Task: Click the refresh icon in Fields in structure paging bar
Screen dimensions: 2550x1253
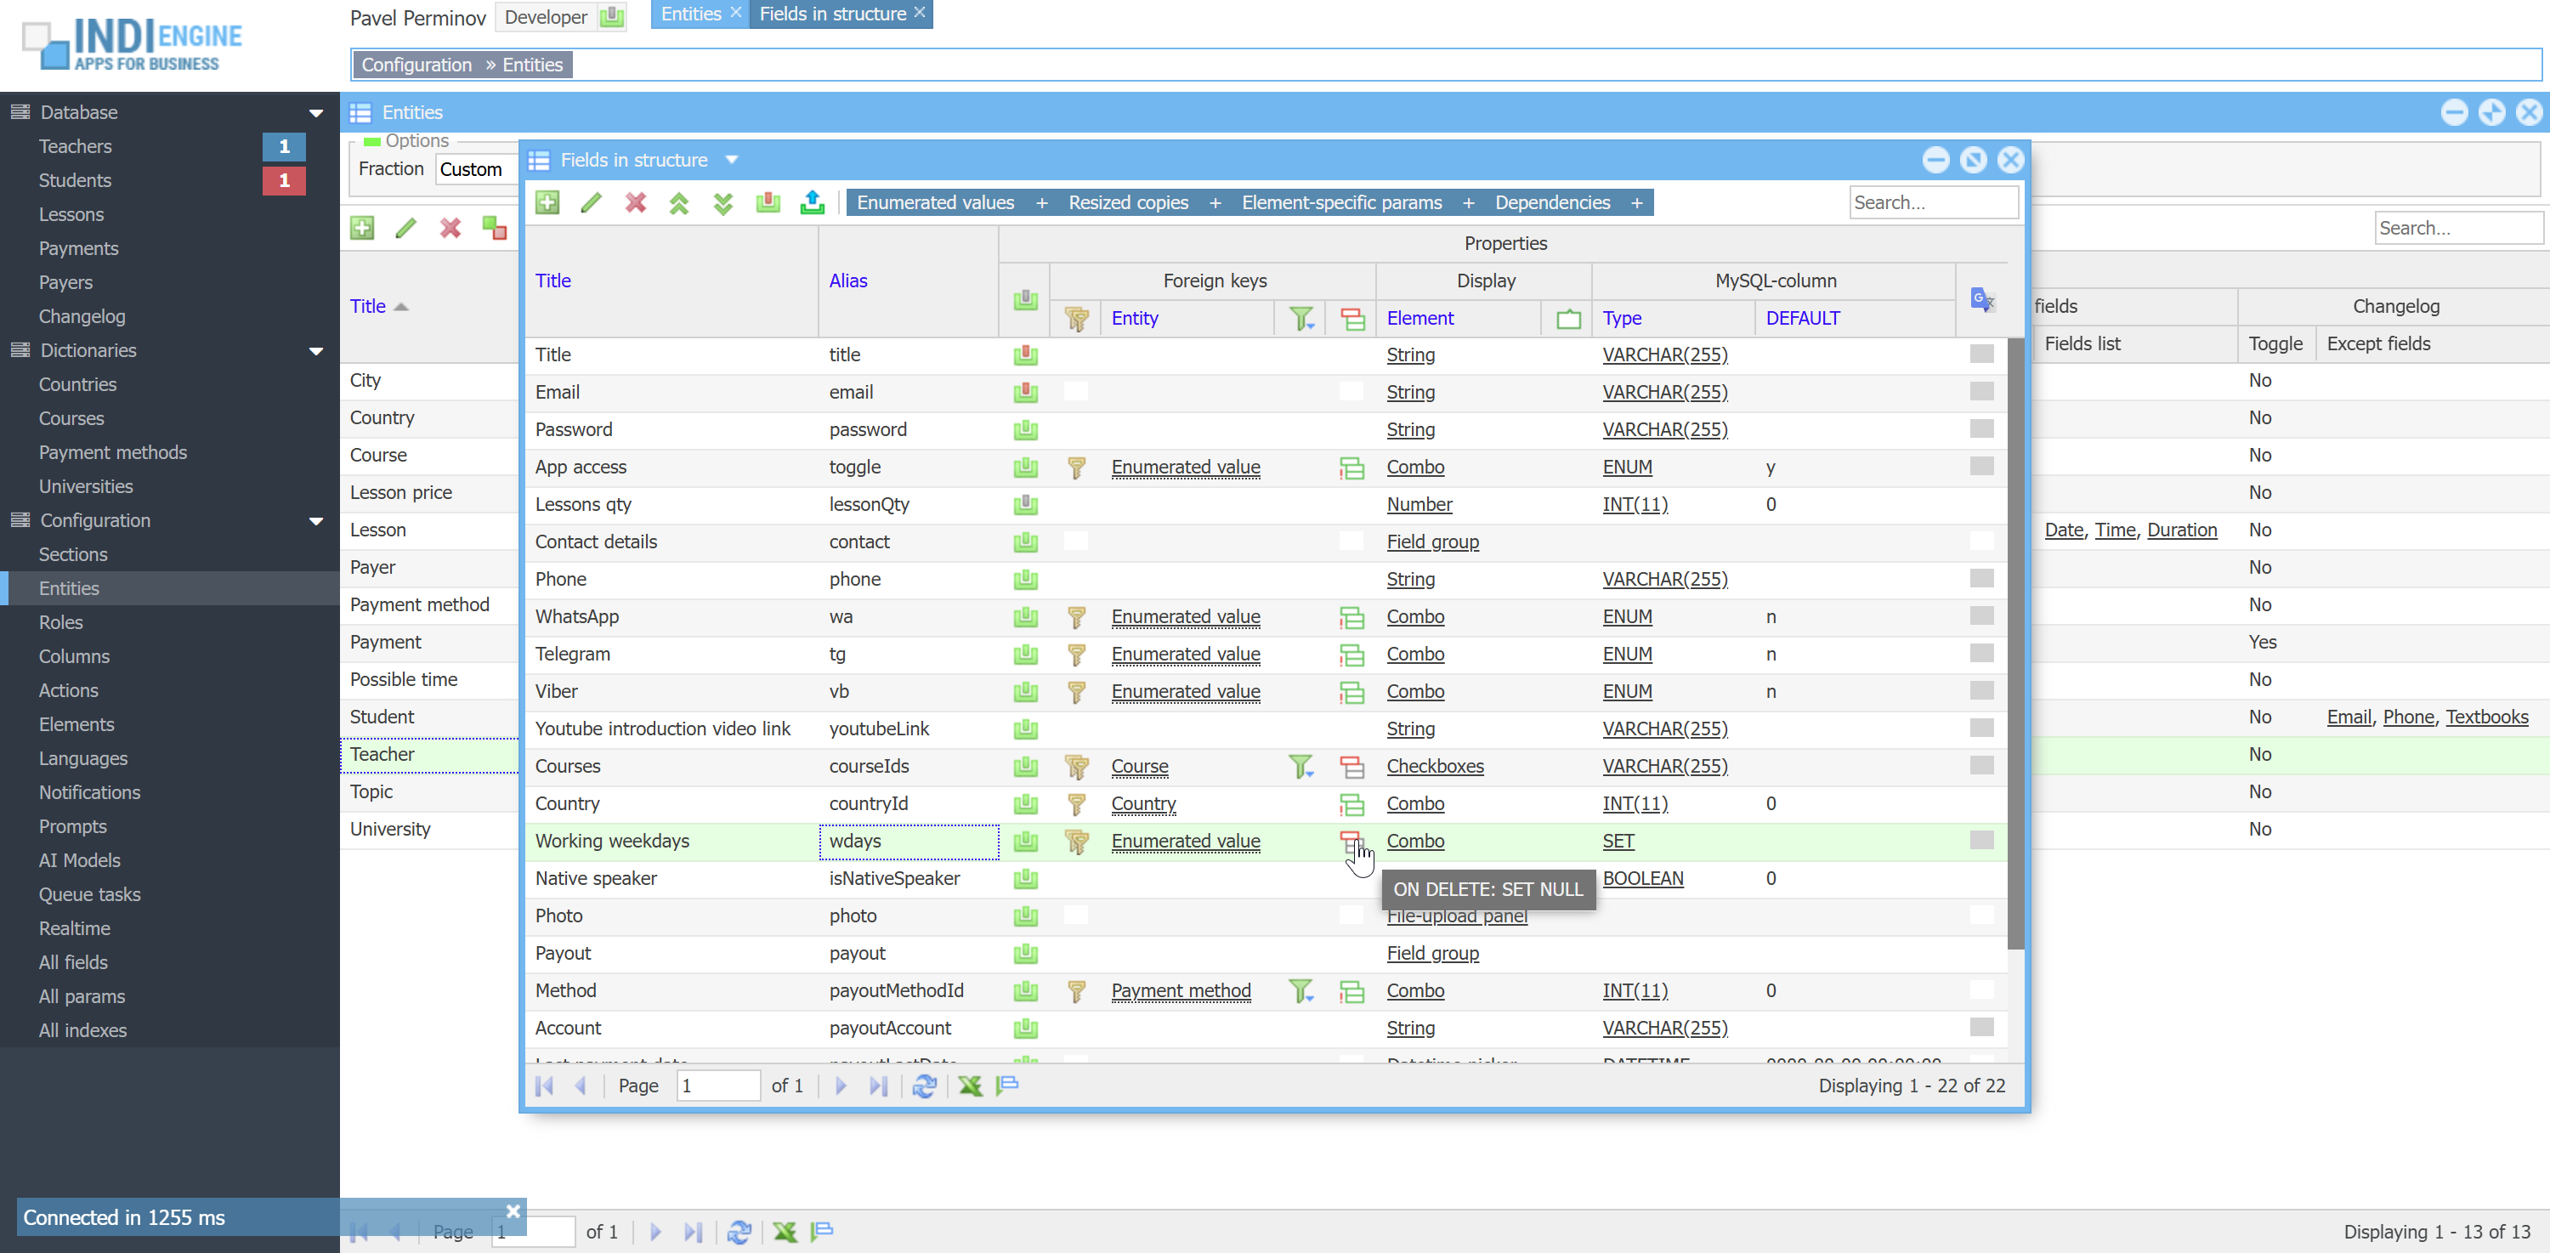Action: [x=925, y=1086]
